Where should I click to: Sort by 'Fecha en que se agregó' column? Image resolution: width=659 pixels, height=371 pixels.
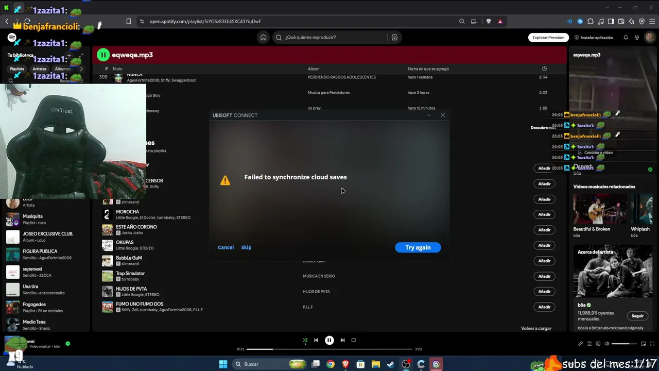(429, 69)
